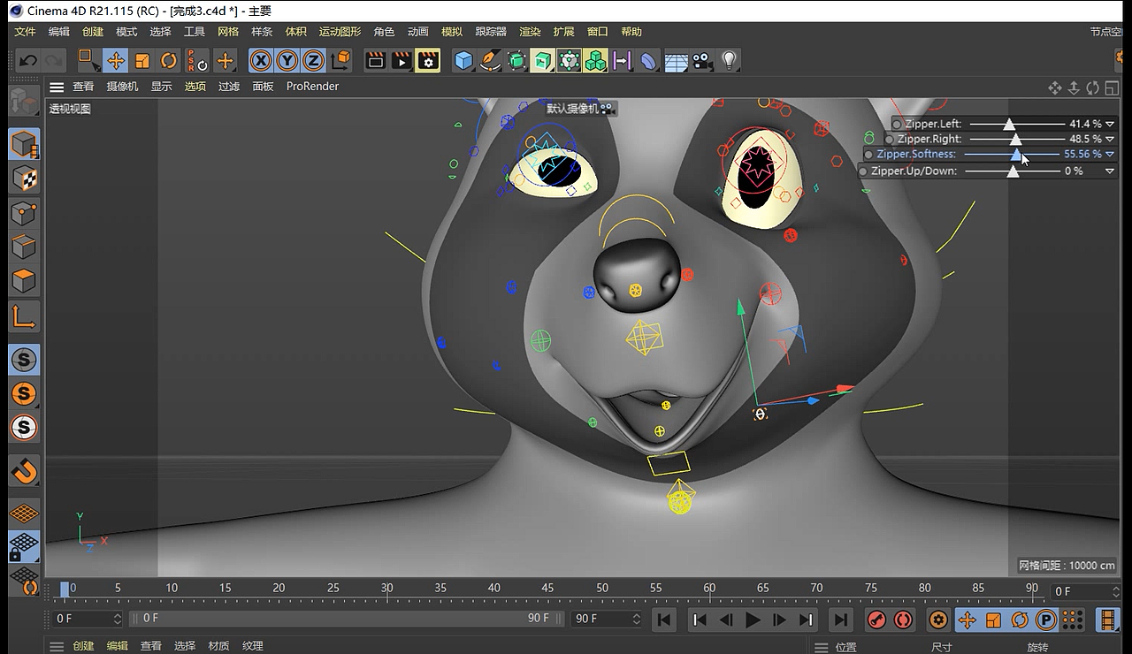
Task: Toggle Autokeying next to the record button
Action: [x=903, y=620]
